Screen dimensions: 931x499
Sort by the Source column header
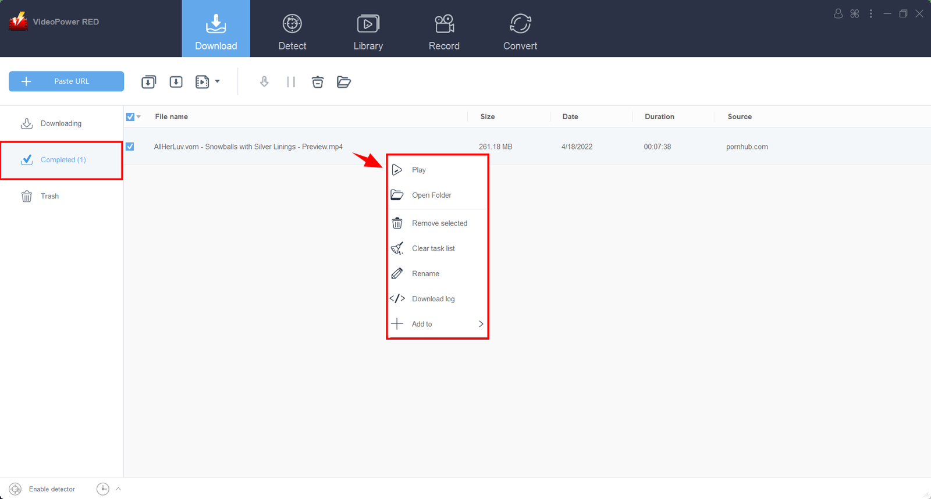(x=740, y=117)
